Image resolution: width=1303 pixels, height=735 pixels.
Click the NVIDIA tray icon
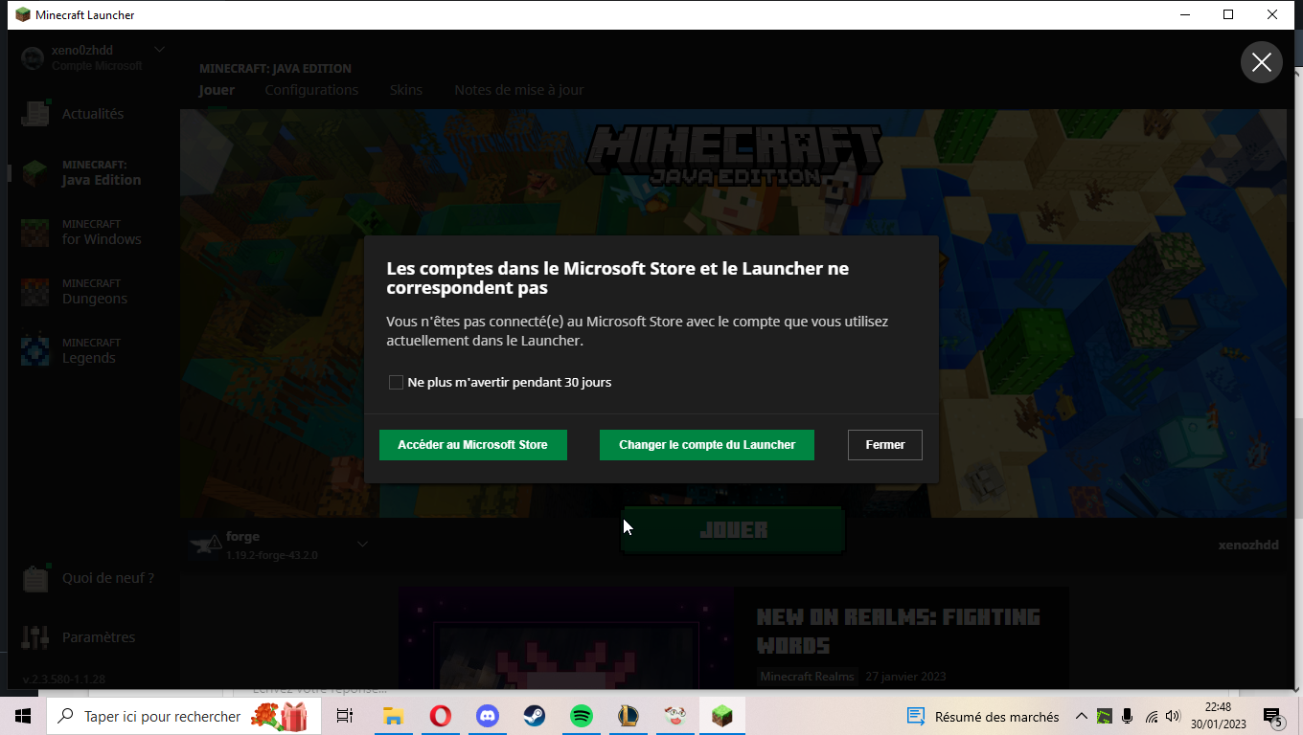[1105, 716]
